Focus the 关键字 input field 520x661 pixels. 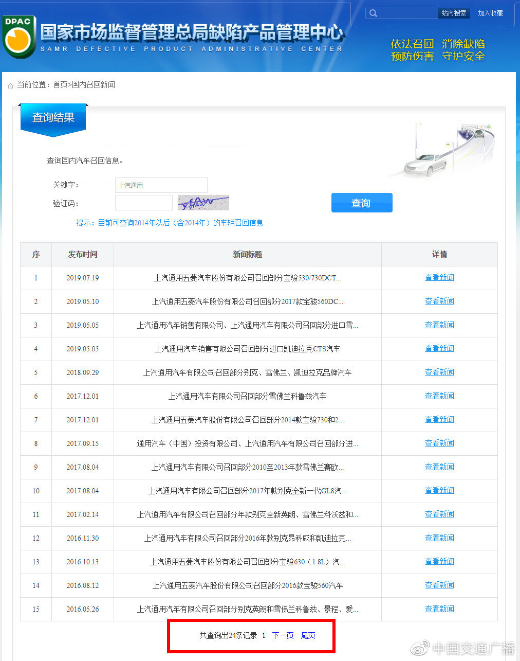[161, 185]
